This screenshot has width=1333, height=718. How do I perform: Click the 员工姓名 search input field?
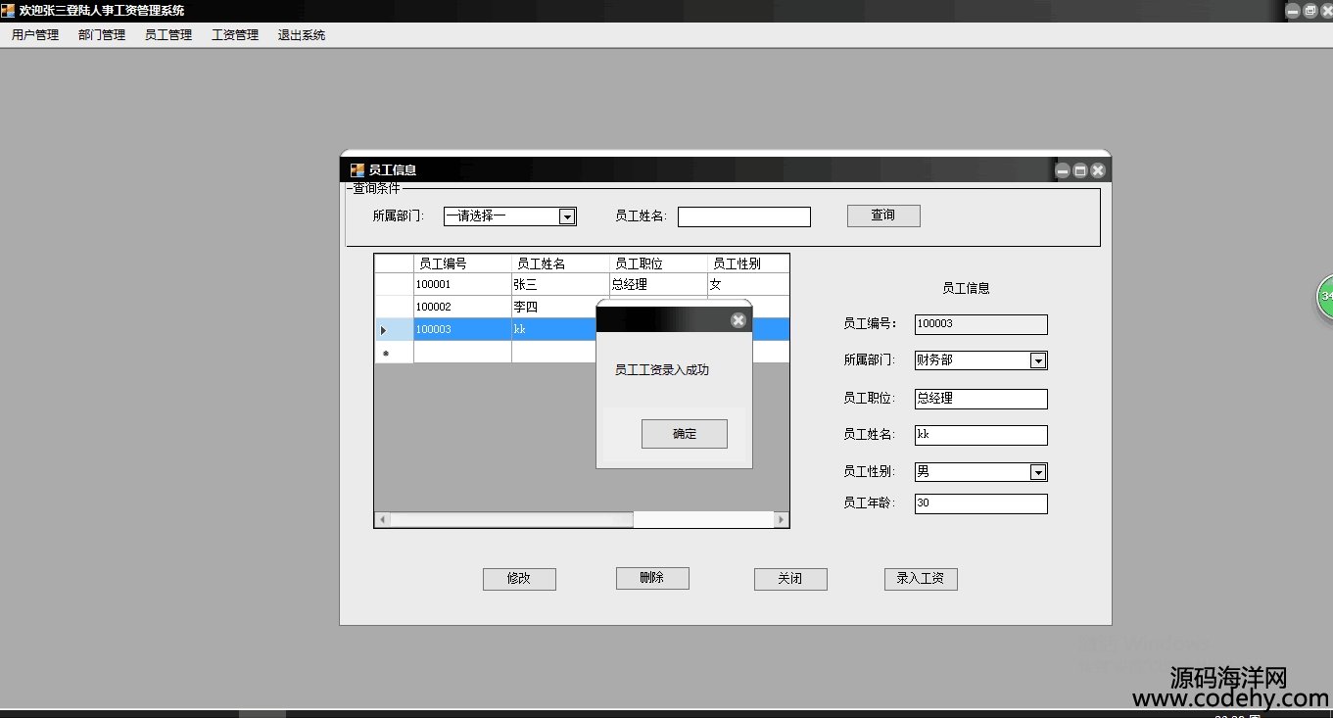(743, 216)
